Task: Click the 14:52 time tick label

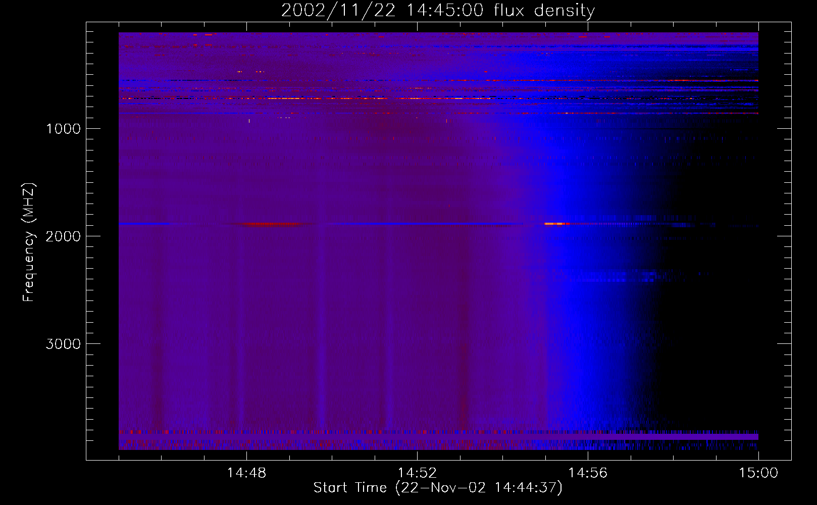Action: tap(417, 473)
